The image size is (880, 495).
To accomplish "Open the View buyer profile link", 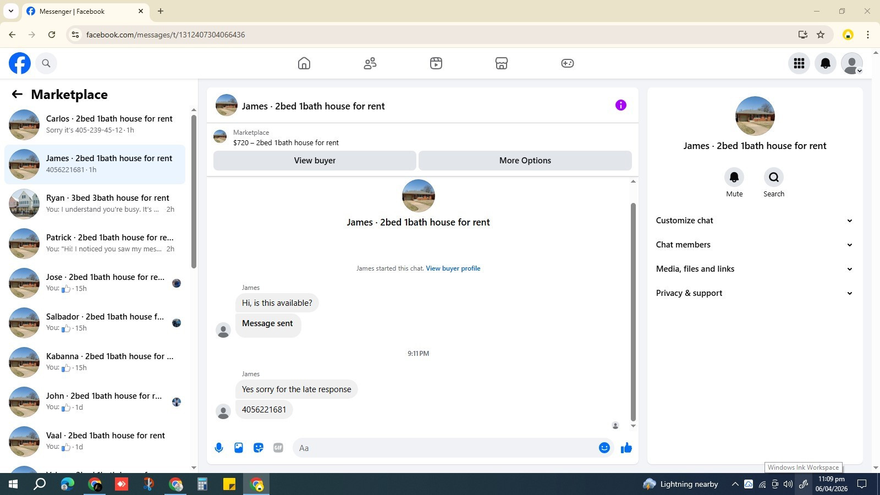I will [x=453, y=268].
